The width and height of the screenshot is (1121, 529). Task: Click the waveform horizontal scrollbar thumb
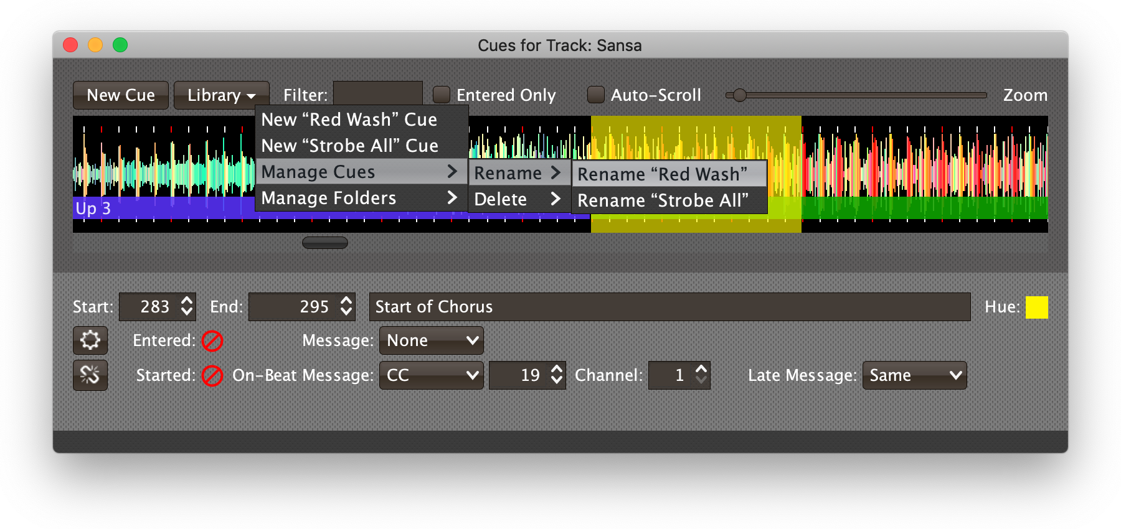pos(325,243)
